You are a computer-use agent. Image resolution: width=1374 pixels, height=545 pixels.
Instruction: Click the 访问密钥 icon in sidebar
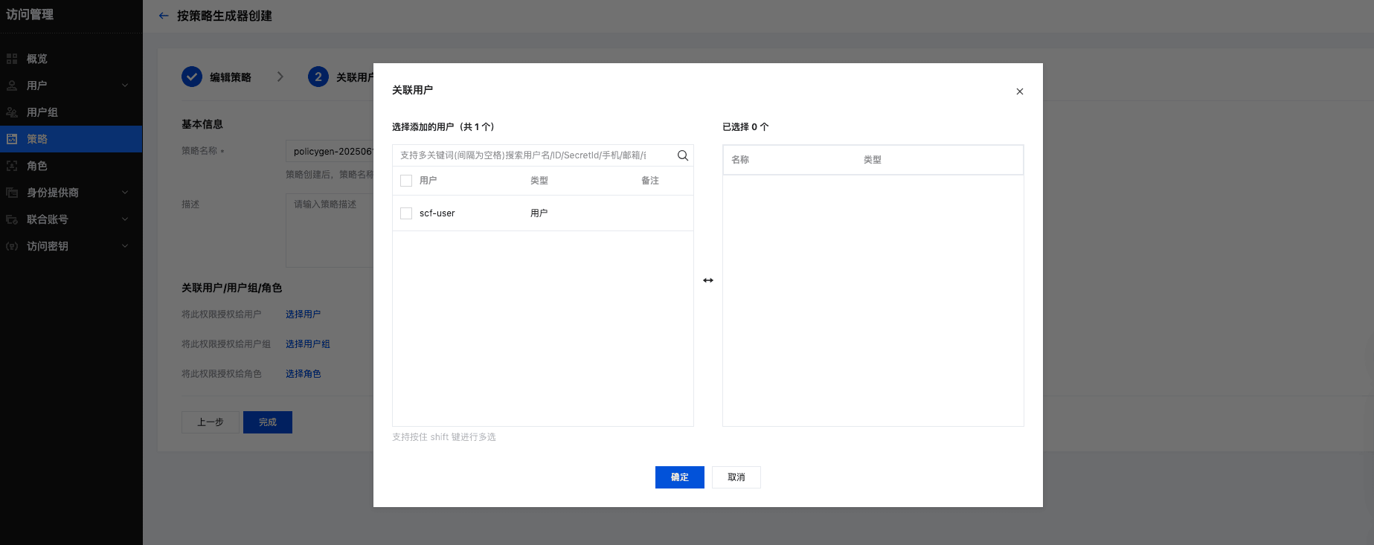[x=12, y=246]
